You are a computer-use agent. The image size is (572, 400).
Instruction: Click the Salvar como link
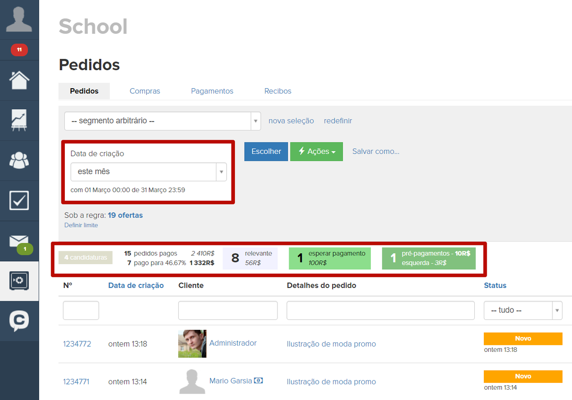coord(376,152)
